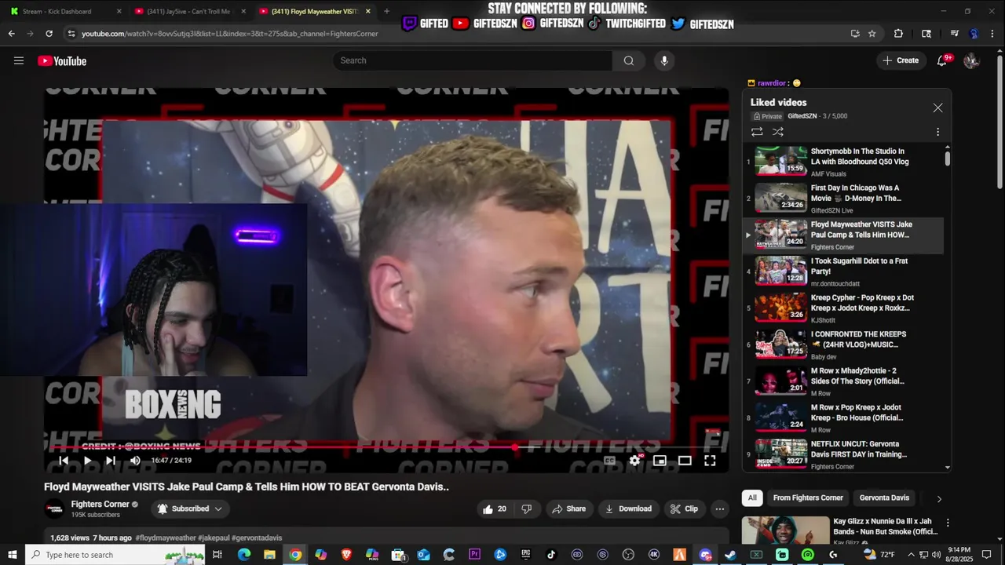Enter full screen video mode
The width and height of the screenshot is (1005, 565).
click(710, 461)
